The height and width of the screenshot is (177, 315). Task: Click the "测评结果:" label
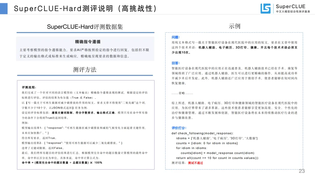(x=178, y=163)
